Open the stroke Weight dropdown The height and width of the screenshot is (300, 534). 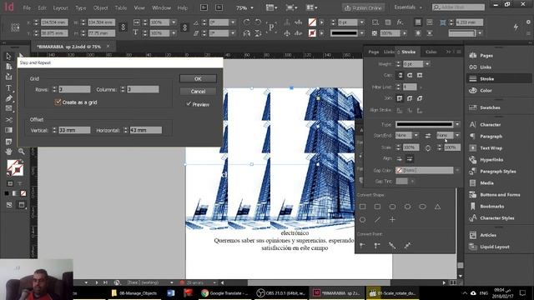[x=427, y=64]
